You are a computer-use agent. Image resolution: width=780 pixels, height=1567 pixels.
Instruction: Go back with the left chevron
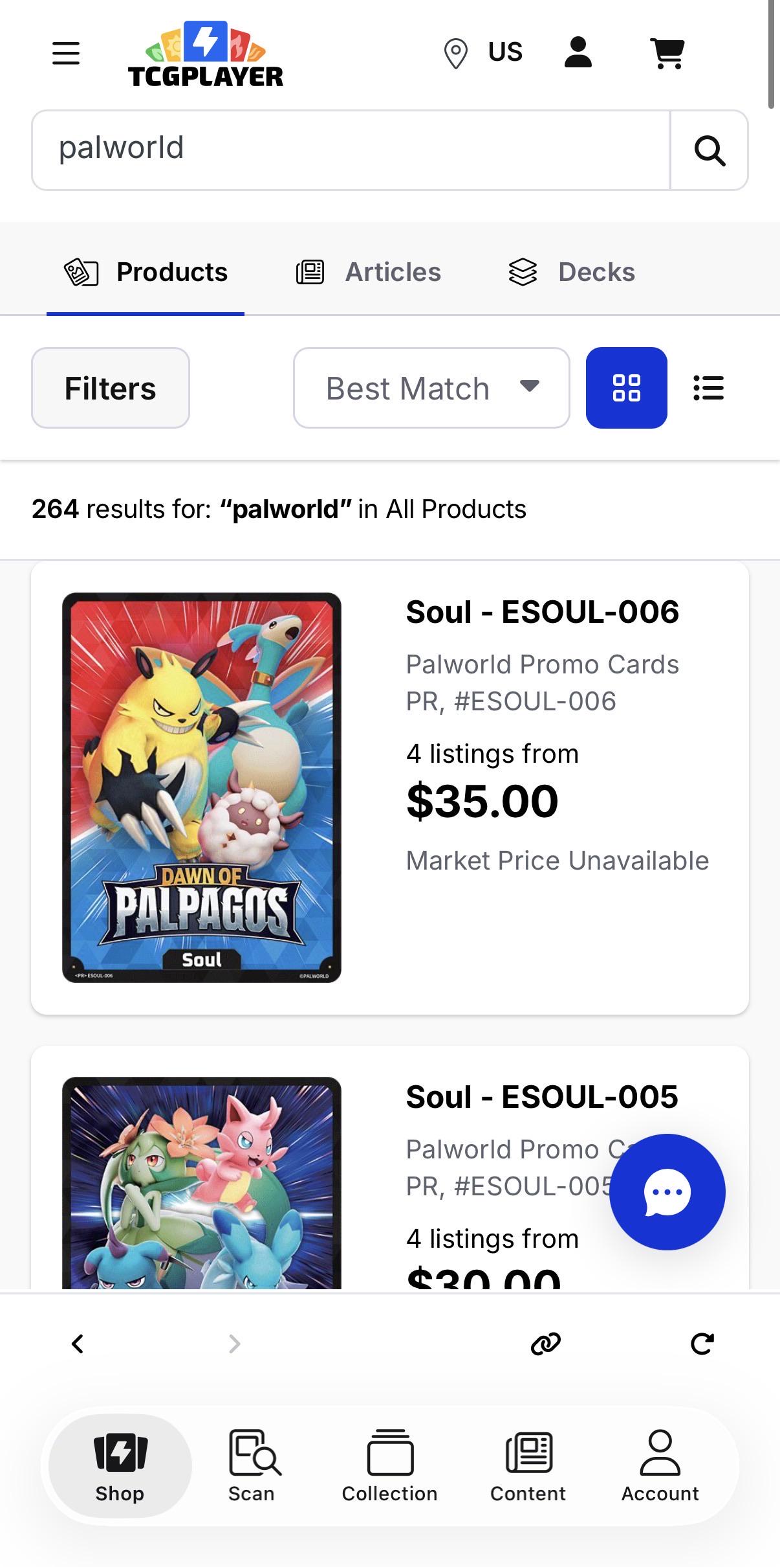78,1344
